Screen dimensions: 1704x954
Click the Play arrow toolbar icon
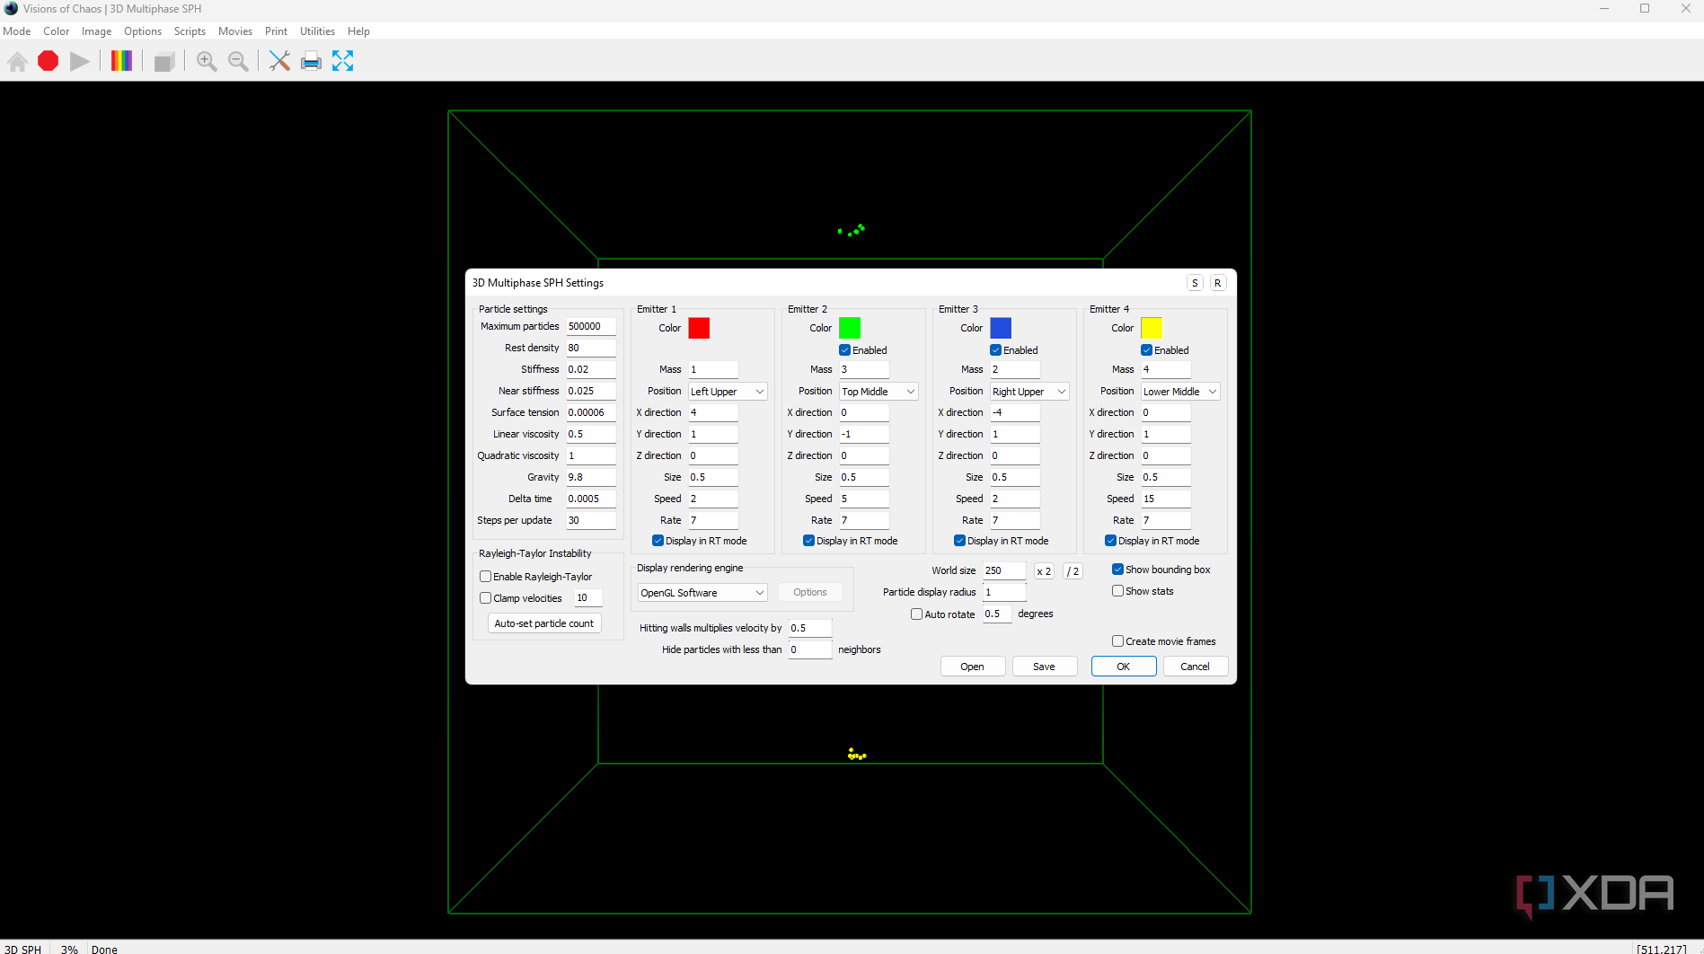pos(80,61)
